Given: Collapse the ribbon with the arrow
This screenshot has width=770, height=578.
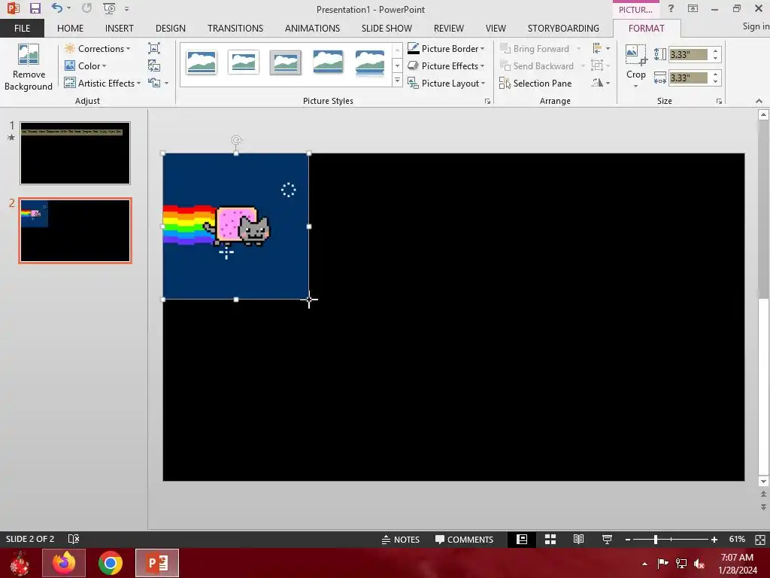Looking at the screenshot, I should click(x=759, y=101).
